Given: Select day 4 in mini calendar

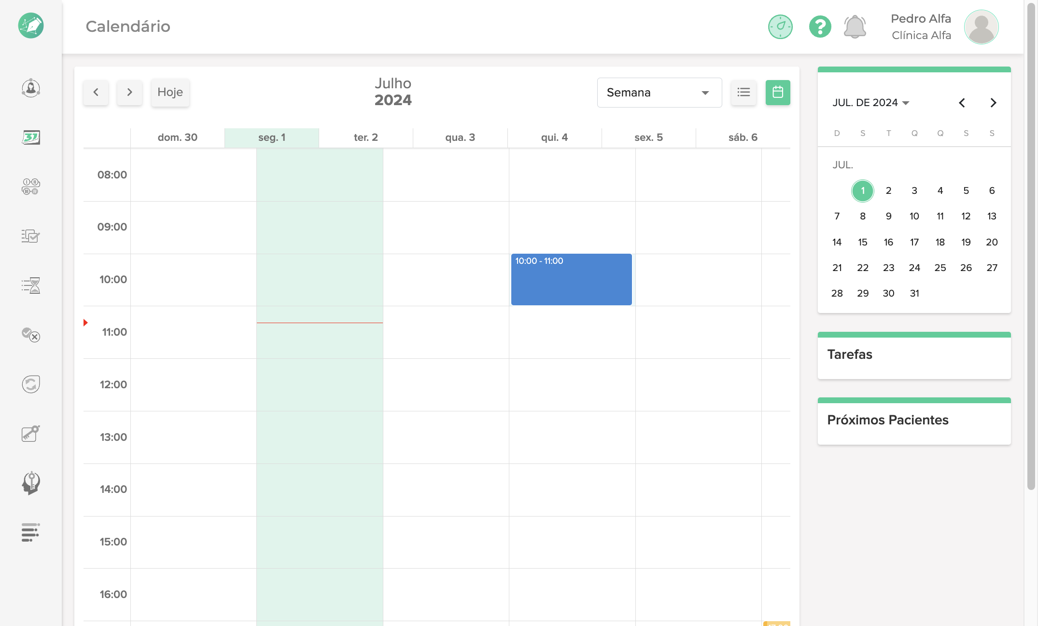Looking at the screenshot, I should [940, 191].
